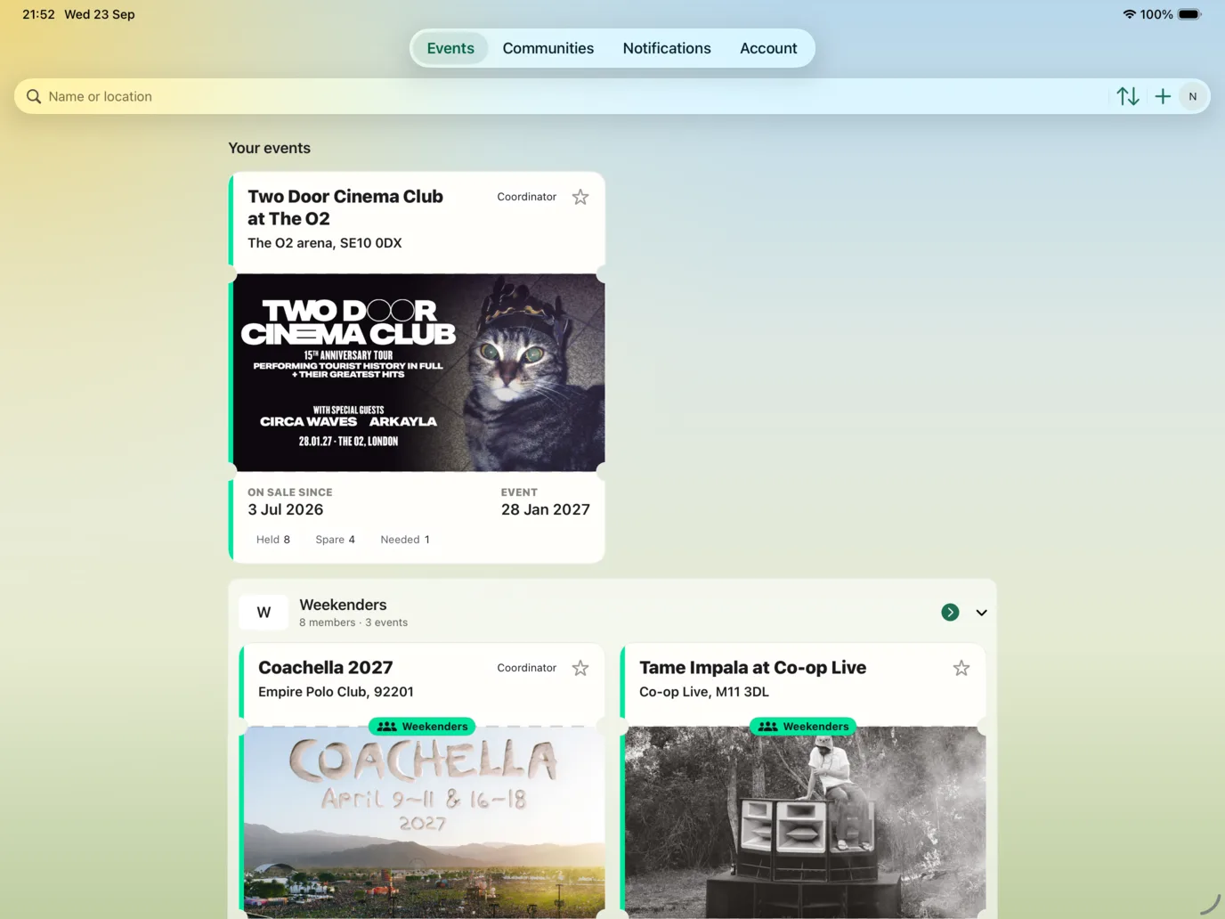Favorite Two Door Cinema Club event star
This screenshot has width=1225, height=919.
(x=580, y=197)
